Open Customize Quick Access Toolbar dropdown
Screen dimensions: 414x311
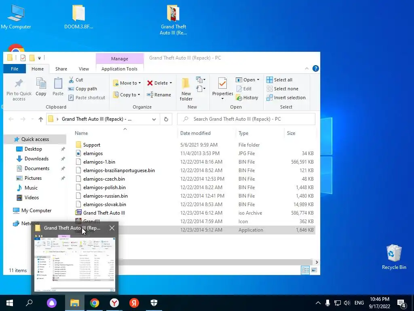(x=39, y=58)
